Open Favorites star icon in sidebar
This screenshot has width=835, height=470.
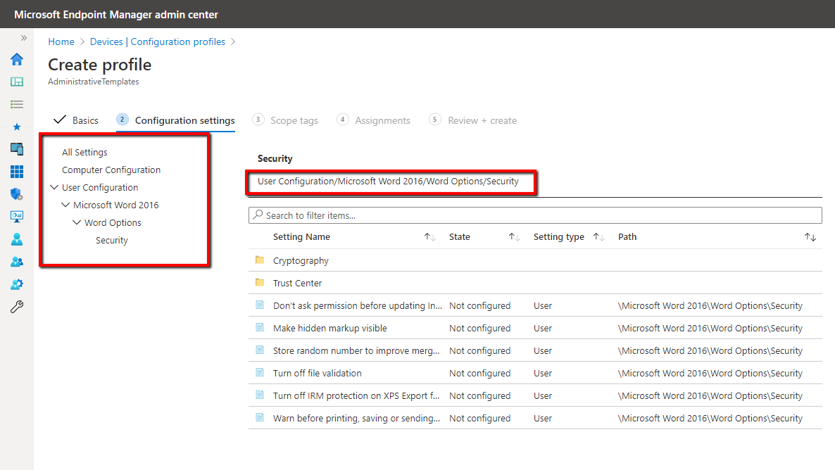16,127
